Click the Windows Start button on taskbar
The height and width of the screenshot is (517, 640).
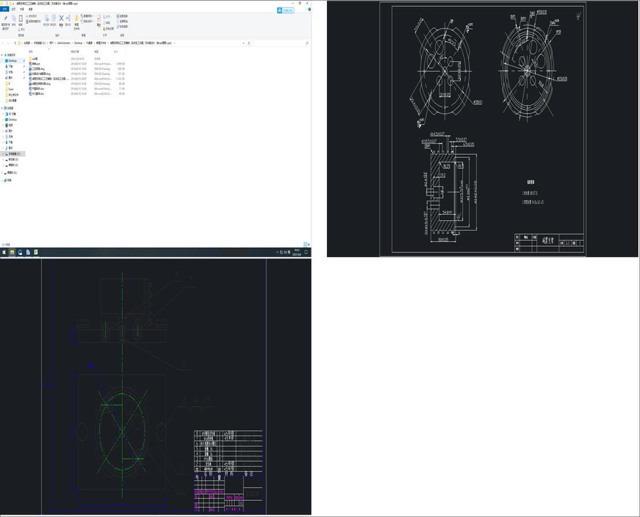pos(4,252)
